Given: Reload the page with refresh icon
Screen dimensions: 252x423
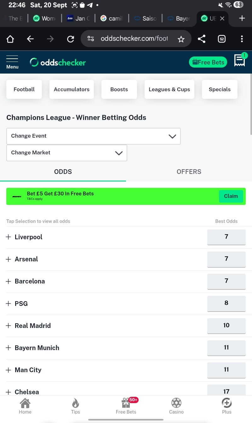Looking at the screenshot, I should (x=71, y=39).
